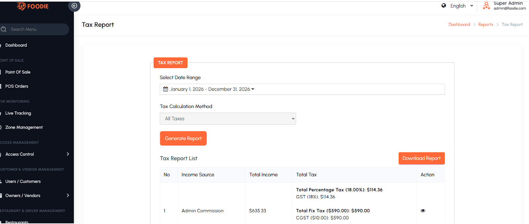Open the Tax Calculation Method dropdown
Screen dimensions: 529x224
228,119
